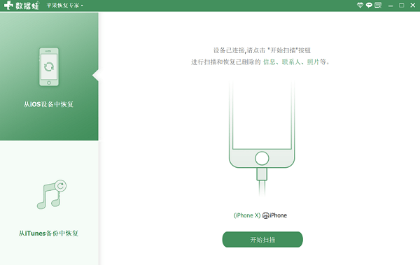The width and height of the screenshot is (420, 265).
Task: Click the 联系人 green text
Action: [x=291, y=62]
